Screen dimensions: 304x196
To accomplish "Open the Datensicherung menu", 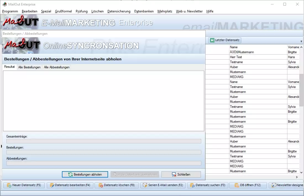I will pos(119,11).
